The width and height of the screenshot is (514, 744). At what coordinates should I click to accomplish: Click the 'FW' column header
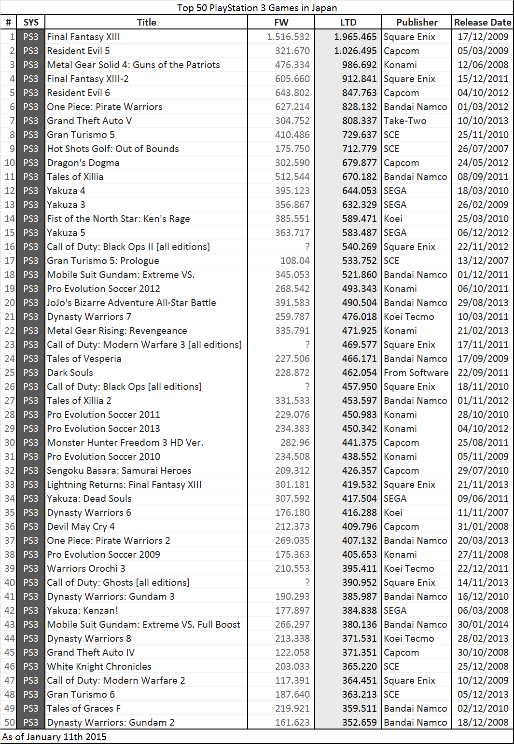(x=281, y=22)
